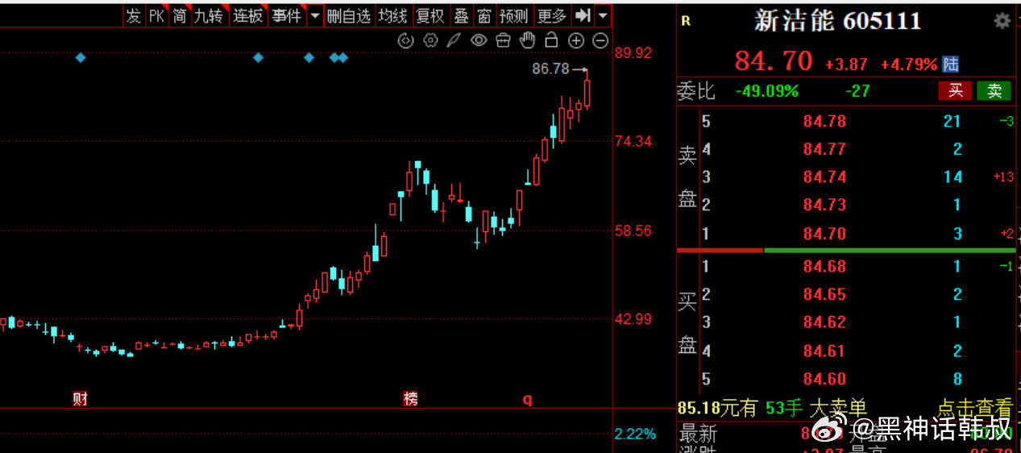Zoom in with the plus circle icon

point(575,40)
